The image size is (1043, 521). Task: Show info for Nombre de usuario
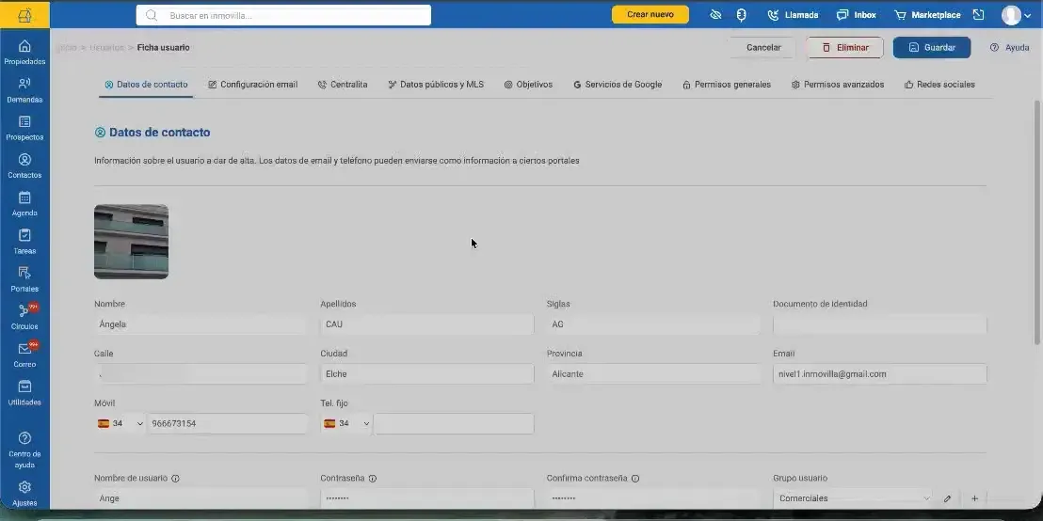(176, 479)
